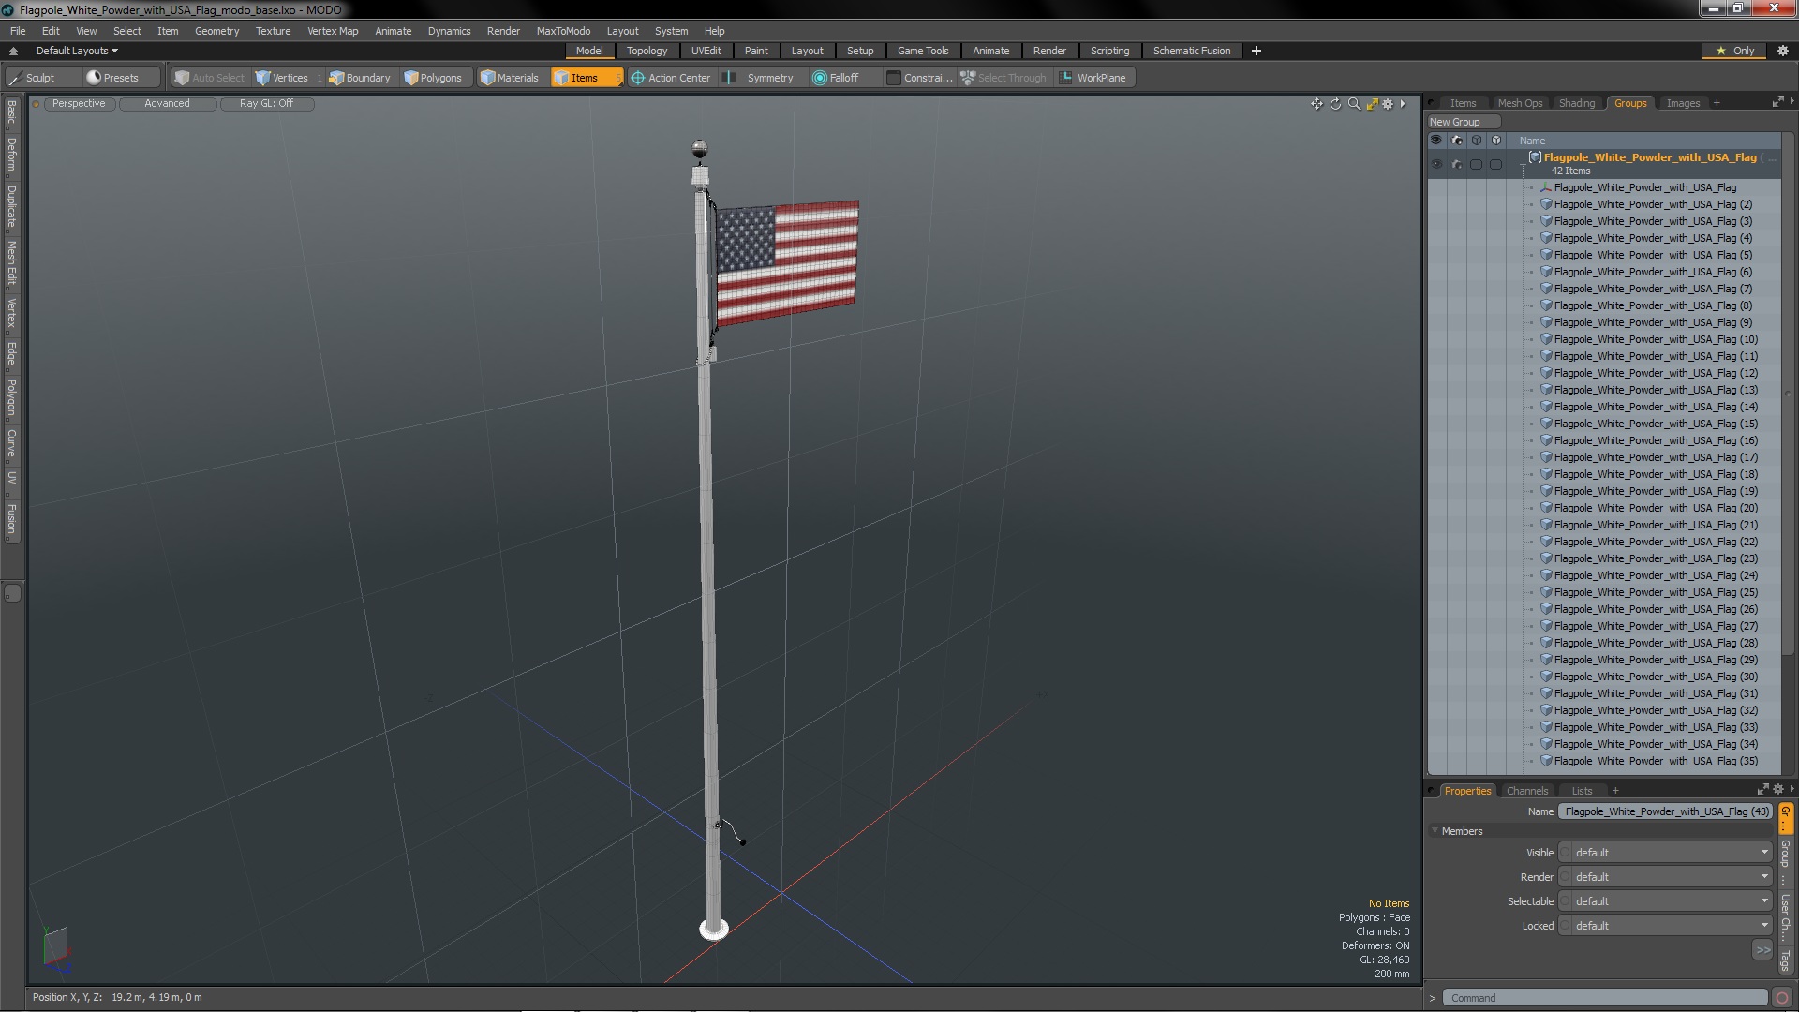The image size is (1799, 1012).
Task: Select Flagpole_White_Powder_with_USA_Flag (10) item
Action: point(1655,339)
